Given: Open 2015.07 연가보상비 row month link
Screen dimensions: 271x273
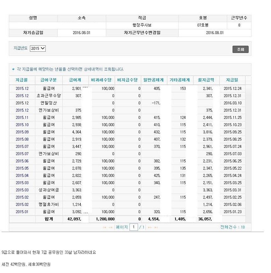Looking at the screenshot, I should [22, 154].
